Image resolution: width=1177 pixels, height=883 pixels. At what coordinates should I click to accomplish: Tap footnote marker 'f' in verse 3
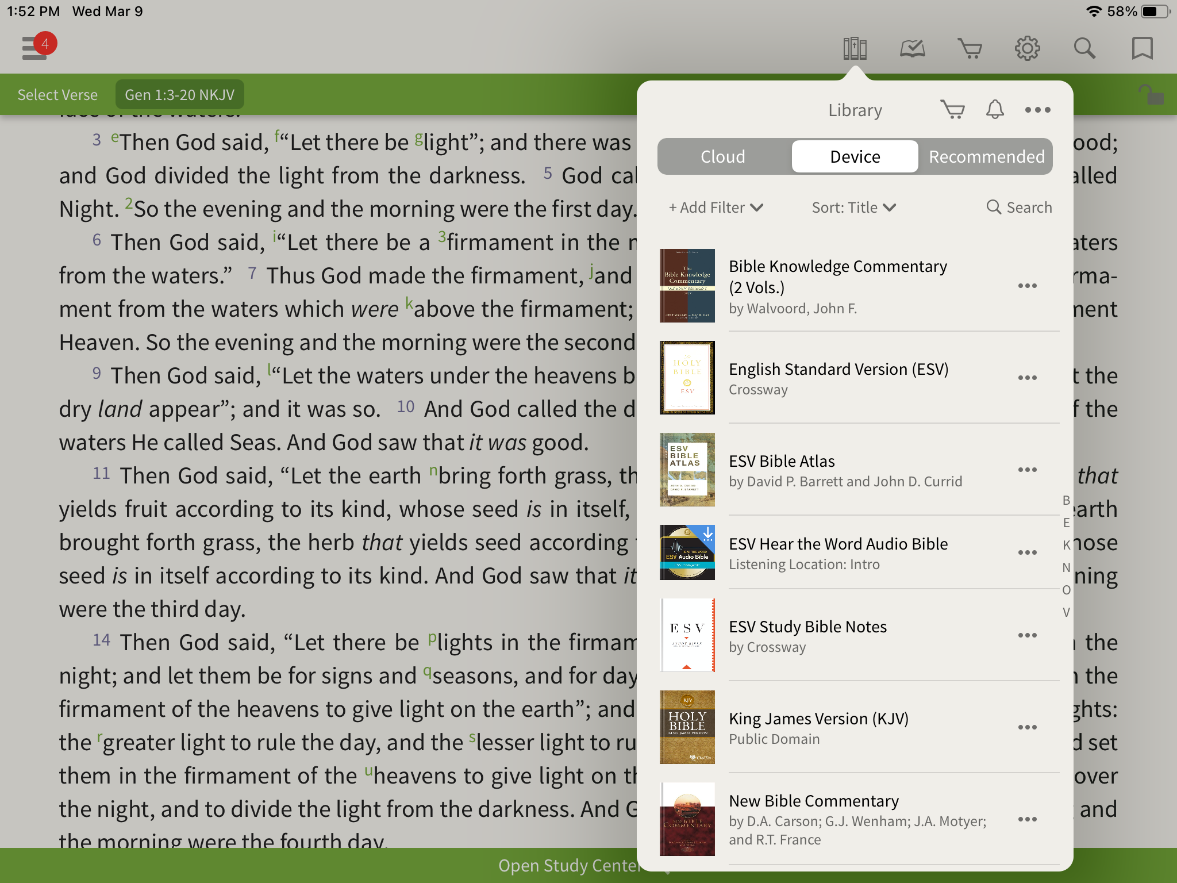click(276, 136)
